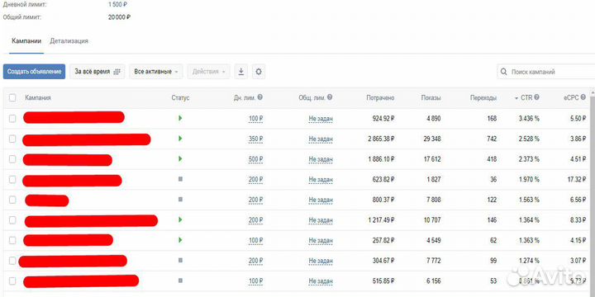Viewport: 595px width, 297px height.
Task: Click Не задан in the 304.67 ₽ row
Action: coord(321,261)
